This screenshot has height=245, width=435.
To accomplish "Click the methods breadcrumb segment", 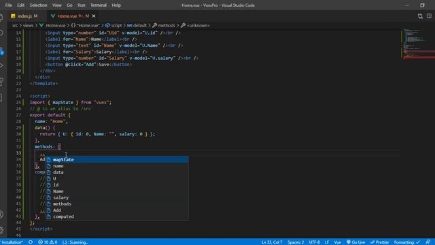I will [x=167, y=25].
